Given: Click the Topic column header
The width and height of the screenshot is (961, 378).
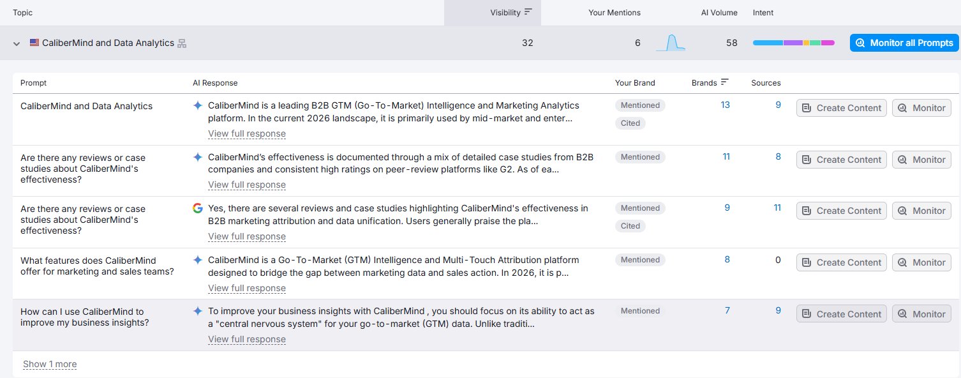Looking at the screenshot, I should pos(23,13).
